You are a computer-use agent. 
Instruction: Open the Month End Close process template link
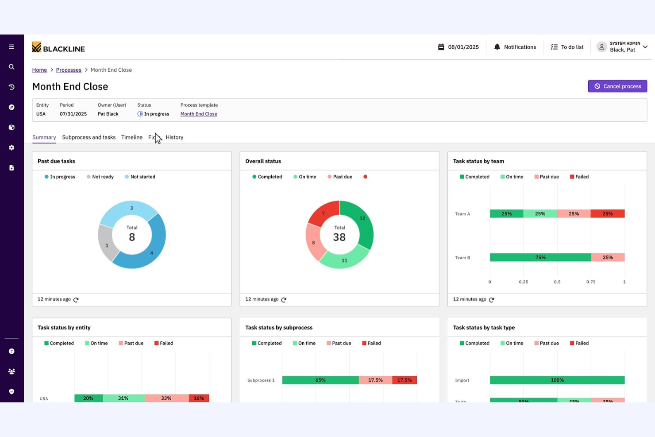click(198, 114)
